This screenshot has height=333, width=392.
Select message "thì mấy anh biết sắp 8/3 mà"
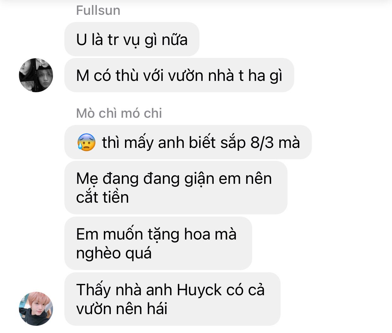[188, 142]
